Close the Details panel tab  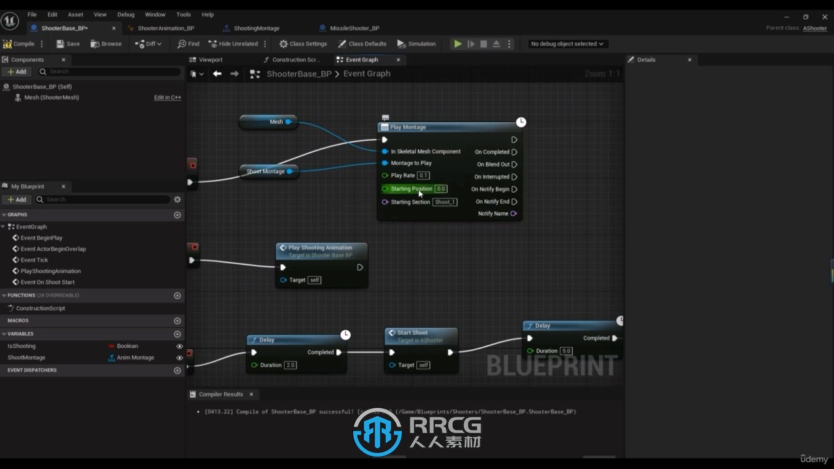click(x=689, y=59)
